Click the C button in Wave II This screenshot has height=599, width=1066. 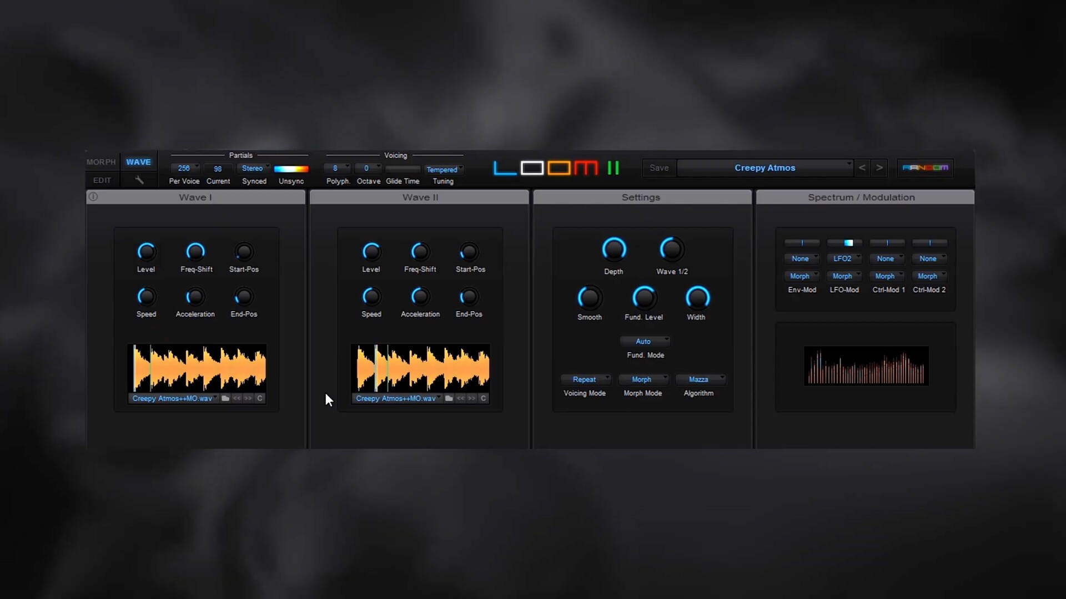pyautogui.click(x=483, y=398)
